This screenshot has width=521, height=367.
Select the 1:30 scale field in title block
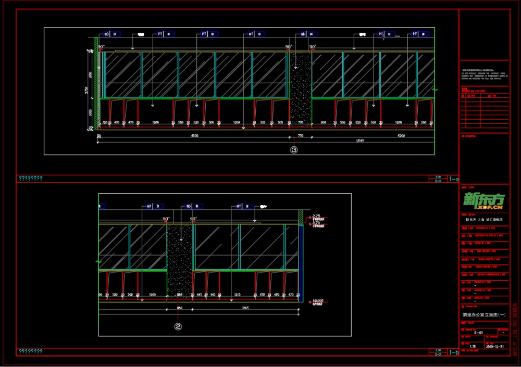coord(473,346)
